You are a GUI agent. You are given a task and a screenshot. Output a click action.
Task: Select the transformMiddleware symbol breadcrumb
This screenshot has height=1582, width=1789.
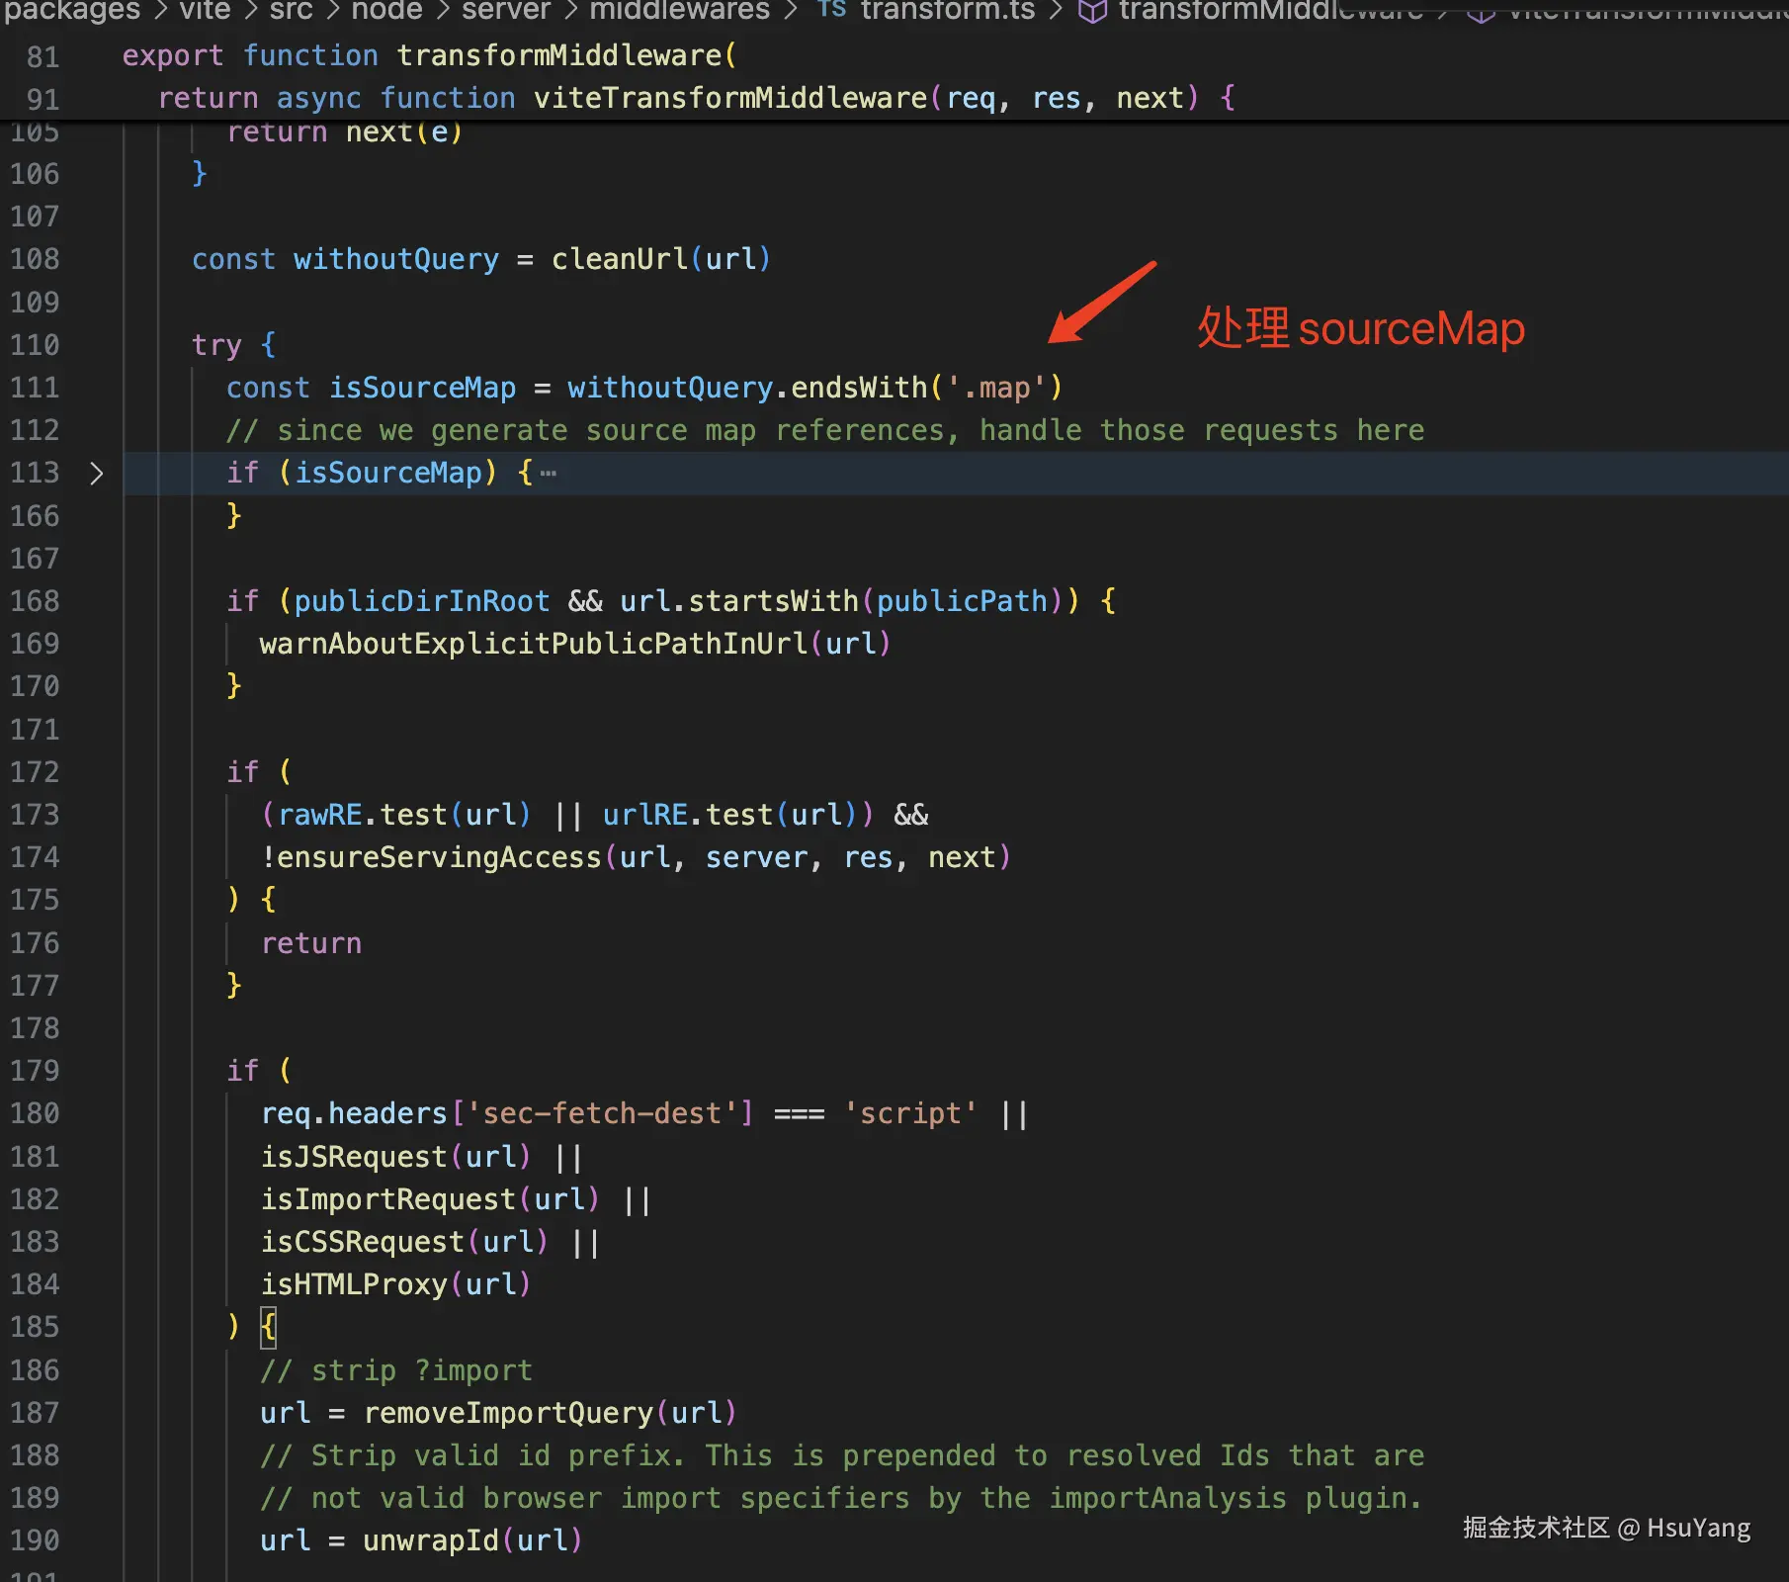(1271, 10)
